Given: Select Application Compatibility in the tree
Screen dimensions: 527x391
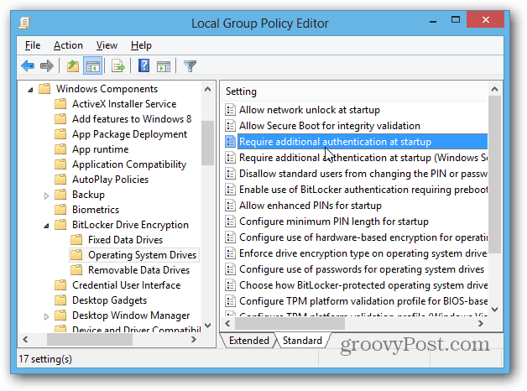Looking at the screenshot, I should (x=129, y=164).
